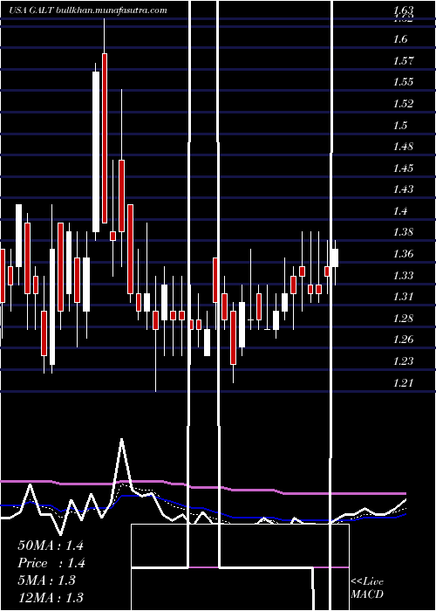Click the 'Price : 1.4' readout

(x=51, y=563)
